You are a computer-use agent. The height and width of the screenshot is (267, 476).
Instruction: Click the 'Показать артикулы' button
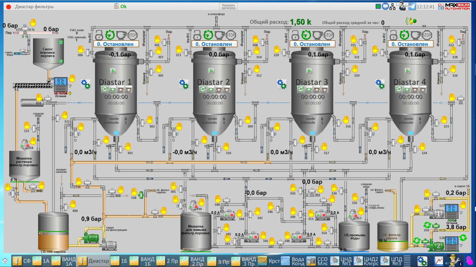(228, 6)
